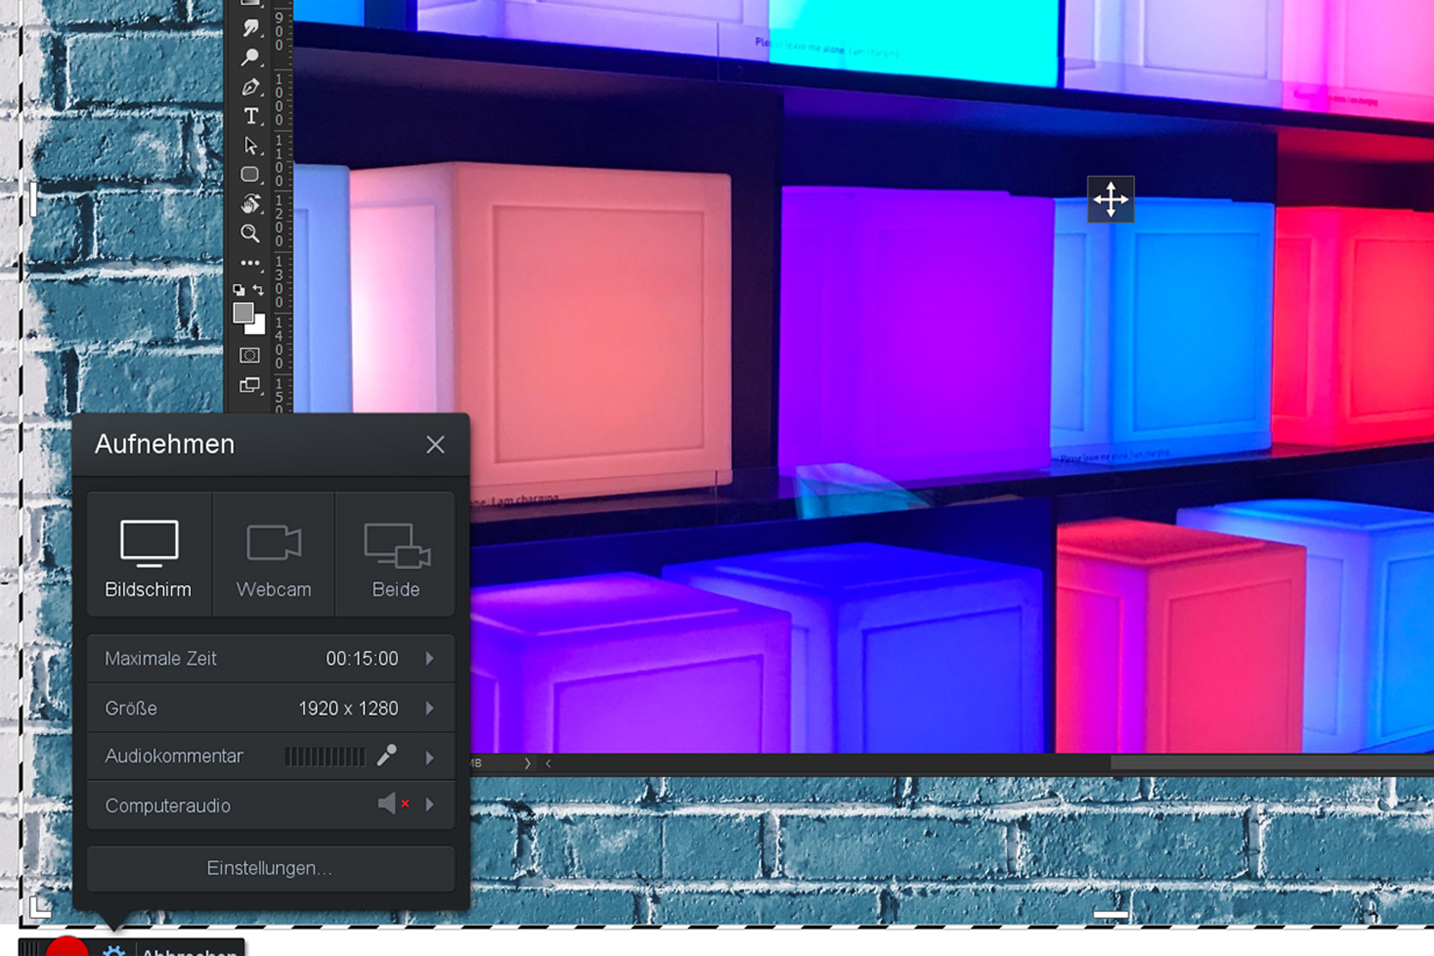
Task: Select the Rotate View hand tool
Action: pyautogui.click(x=250, y=204)
